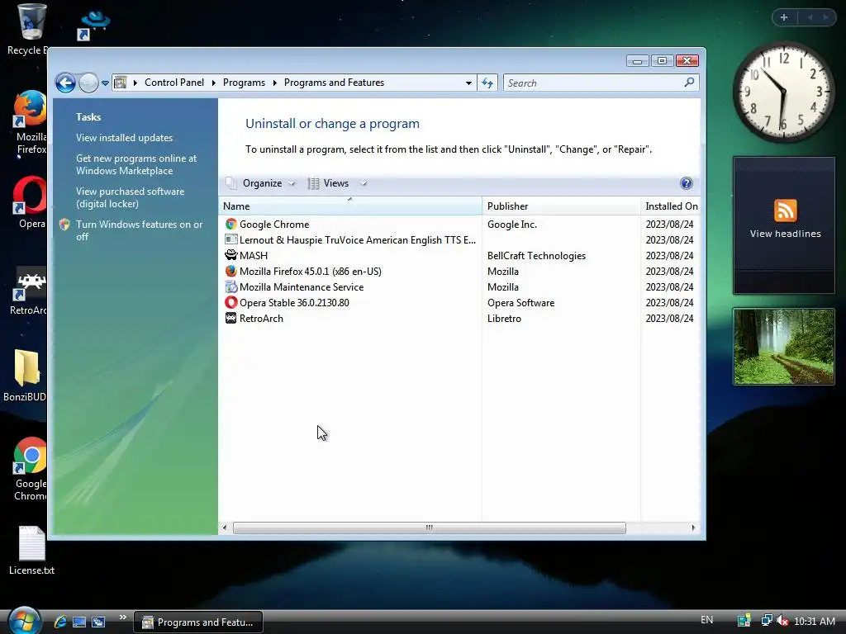Click the MASH list icon
The image size is (846, 634).
pos(231,255)
